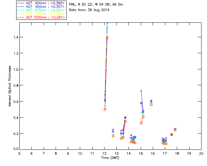Viewport: 207px width, 166px height.
Task: Click the blue asterisk marker near 0.61 at 12h
Action: tap(105, 101)
